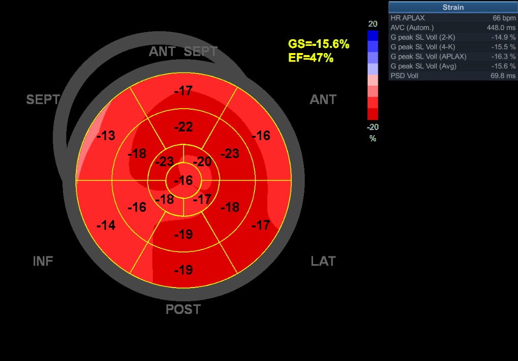
Task: Click the 448.0 ms AVC value
Action: (501, 28)
